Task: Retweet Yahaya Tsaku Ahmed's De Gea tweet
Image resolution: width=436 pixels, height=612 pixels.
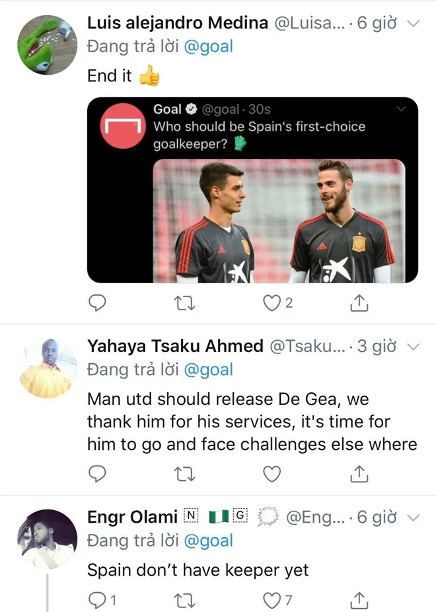Action: click(x=184, y=474)
